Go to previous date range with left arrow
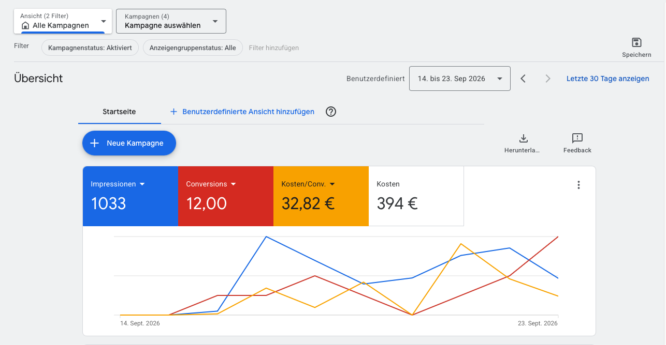Image resolution: width=666 pixels, height=345 pixels. click(523, 79)
